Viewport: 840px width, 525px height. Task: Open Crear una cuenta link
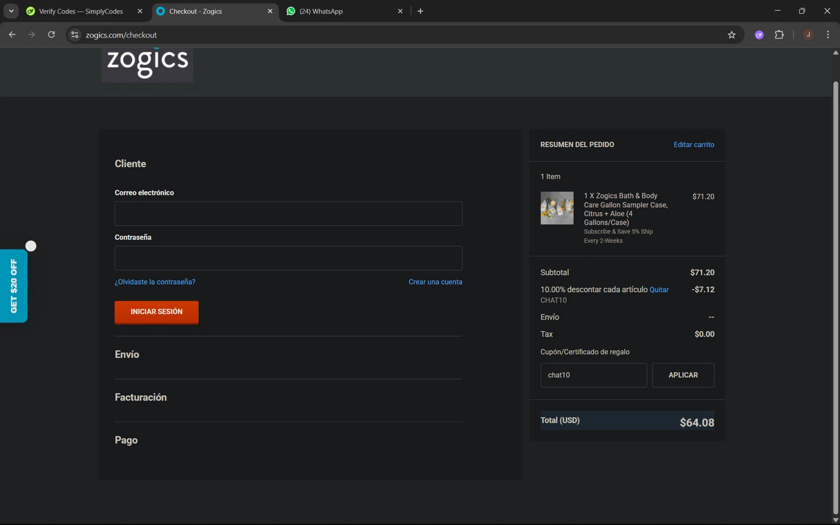(x=436, y=282)
